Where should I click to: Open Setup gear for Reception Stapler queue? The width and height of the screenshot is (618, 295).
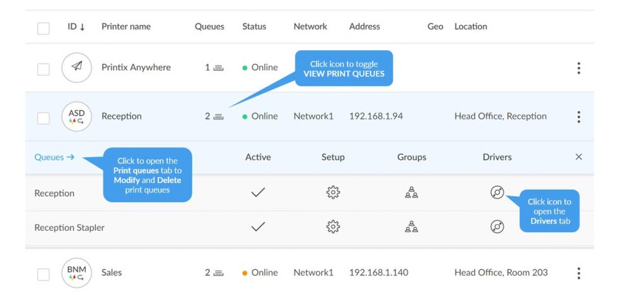point(333,226)
